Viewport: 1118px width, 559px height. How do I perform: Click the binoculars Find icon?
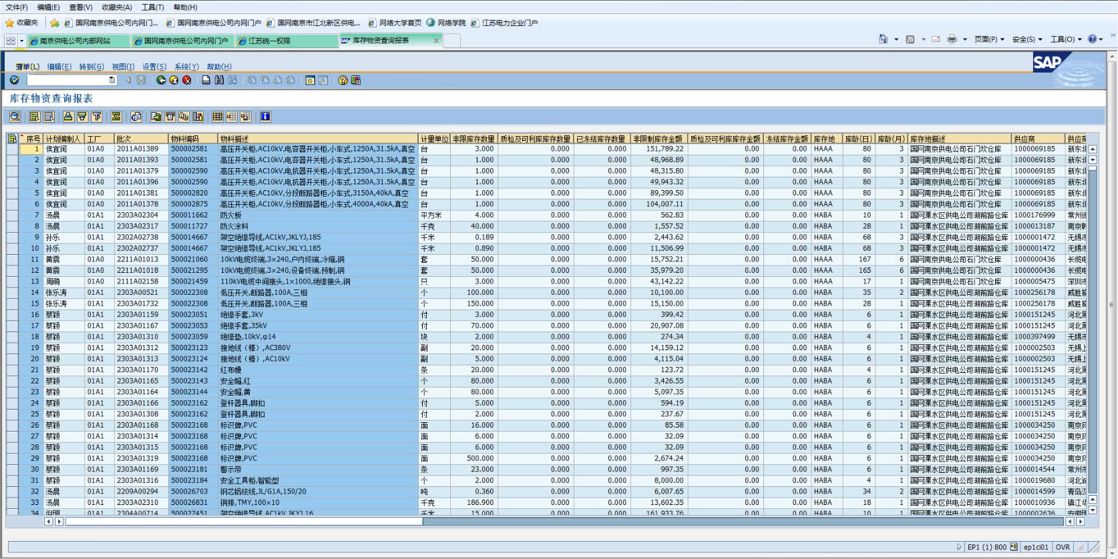(x=219, y=80)
